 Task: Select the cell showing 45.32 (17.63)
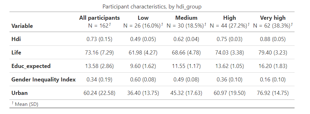coord(186,93)
